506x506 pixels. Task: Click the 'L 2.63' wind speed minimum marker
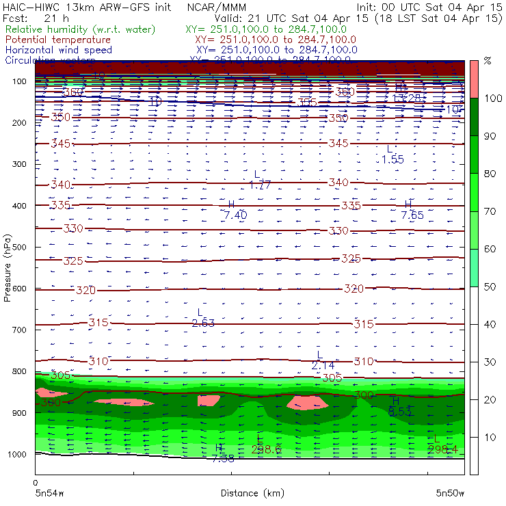(x=203, y=318)
